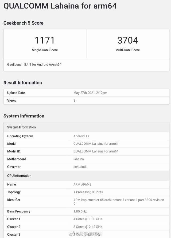Click the Upload Date value May 27th 2021
The height and width of the screenshot is (238, 171).
(x=90, y=93)
